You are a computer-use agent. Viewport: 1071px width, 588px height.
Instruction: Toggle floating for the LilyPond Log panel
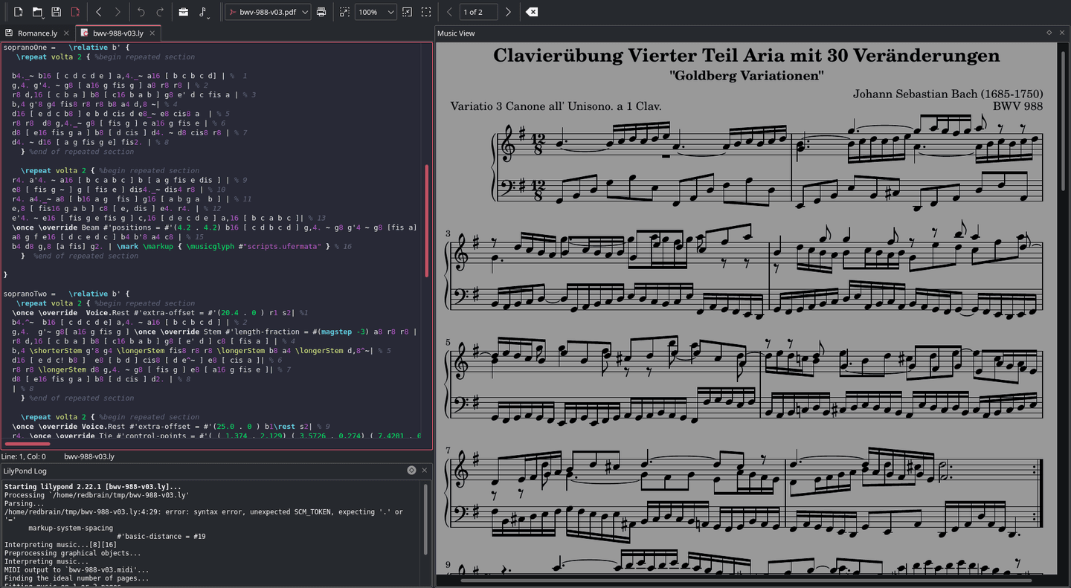click(x=411, y=471)
